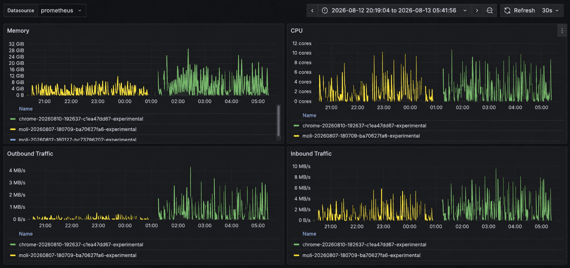The width and height of the screenshot is (570, 268).
Task: Toggle chrome series in Memory legend
Action: pyautogui.click(x=81, y=119)
